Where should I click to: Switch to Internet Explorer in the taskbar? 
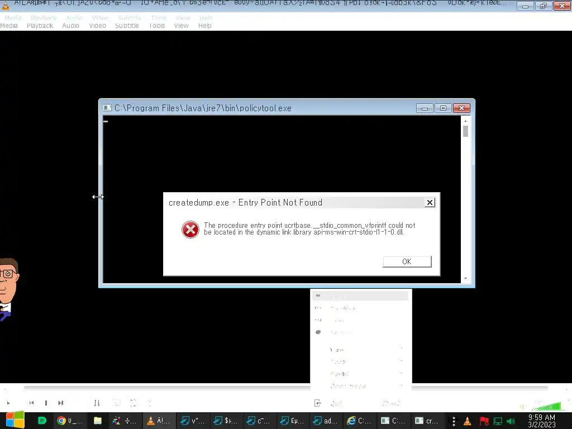359,421
